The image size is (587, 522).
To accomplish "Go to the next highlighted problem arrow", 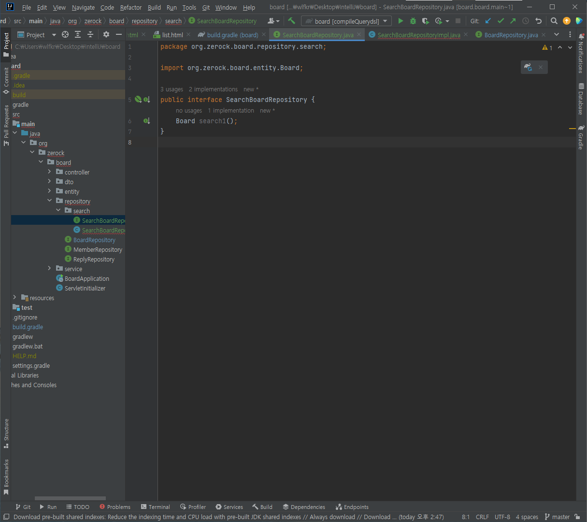I will pyautogui.click(x=570, y=47).
